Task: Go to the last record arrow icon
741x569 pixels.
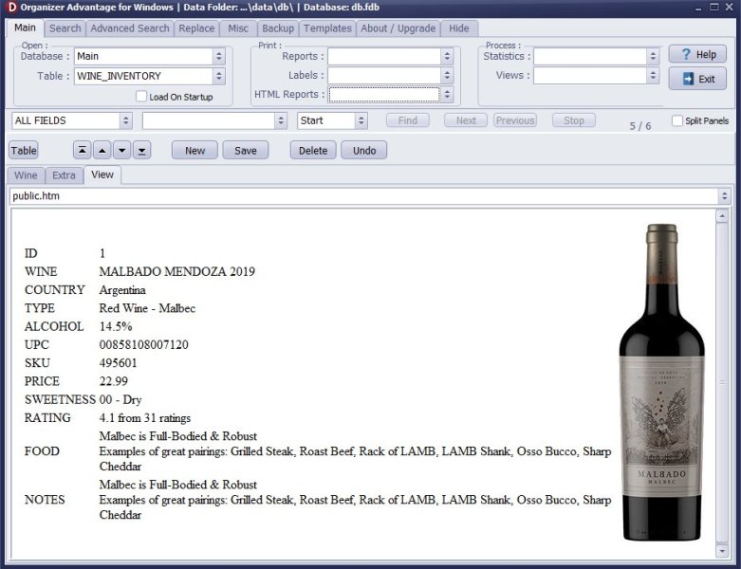Action: click(141, 151)
